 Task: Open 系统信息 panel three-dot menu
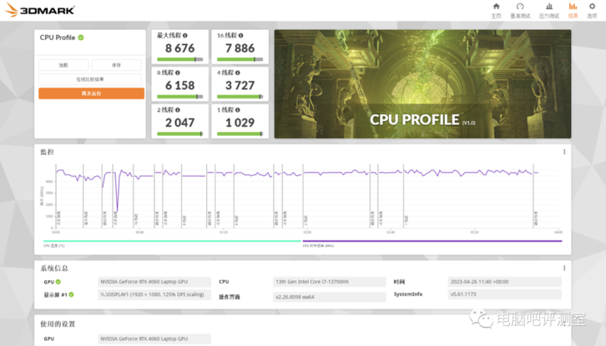tap(564, 268)
